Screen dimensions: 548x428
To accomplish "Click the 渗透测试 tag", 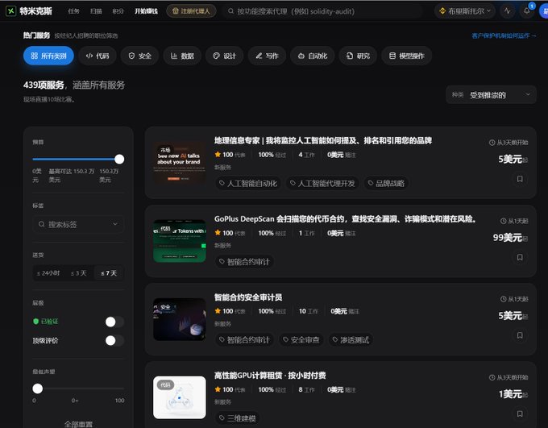I will point(351,339).
